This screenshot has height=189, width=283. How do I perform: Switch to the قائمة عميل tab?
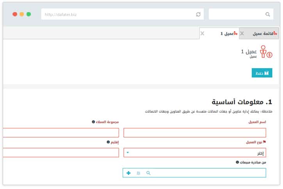(262, 34)
